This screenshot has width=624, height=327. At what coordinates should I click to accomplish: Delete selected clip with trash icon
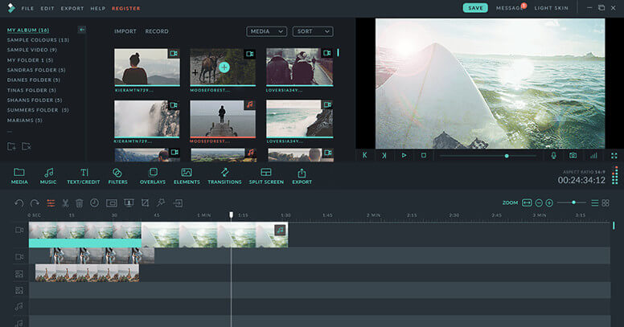coord(79,203)
